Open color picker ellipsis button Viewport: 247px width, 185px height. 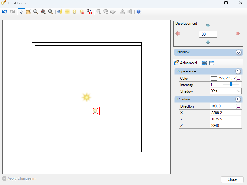coord(239,78)
